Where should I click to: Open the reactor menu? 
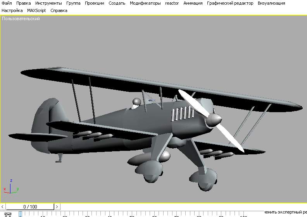tap(172, 3)
